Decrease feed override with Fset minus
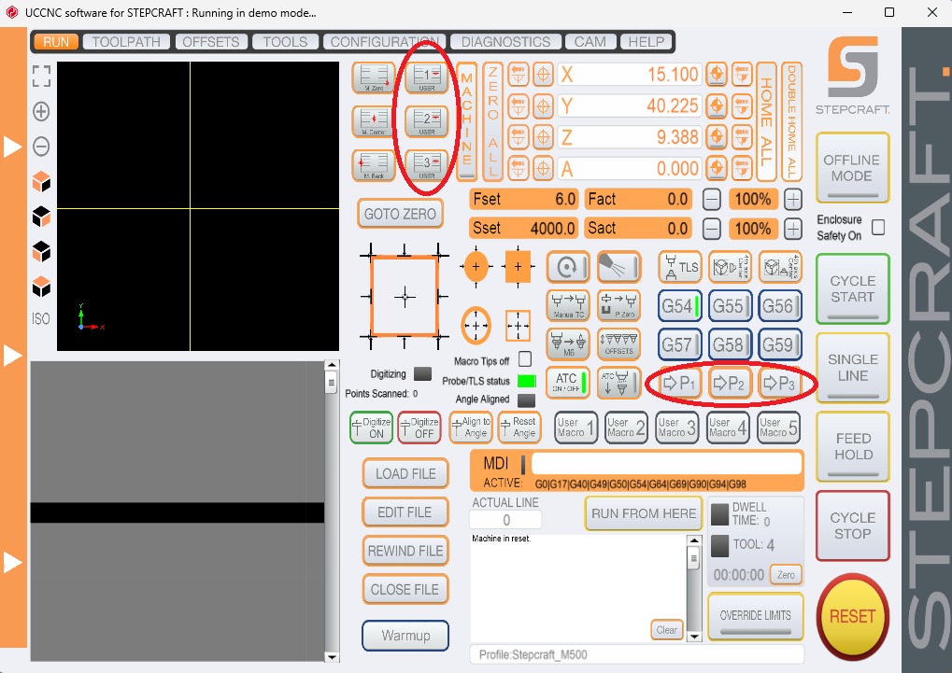 coord(711,199)
